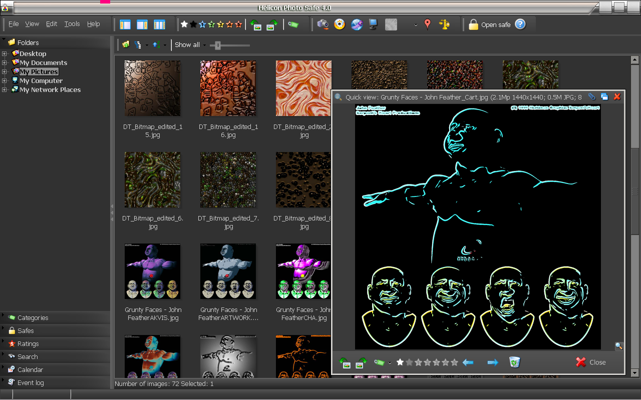The image size is (641, 400).
Task: Open the Safes panel
Action: 55,330
